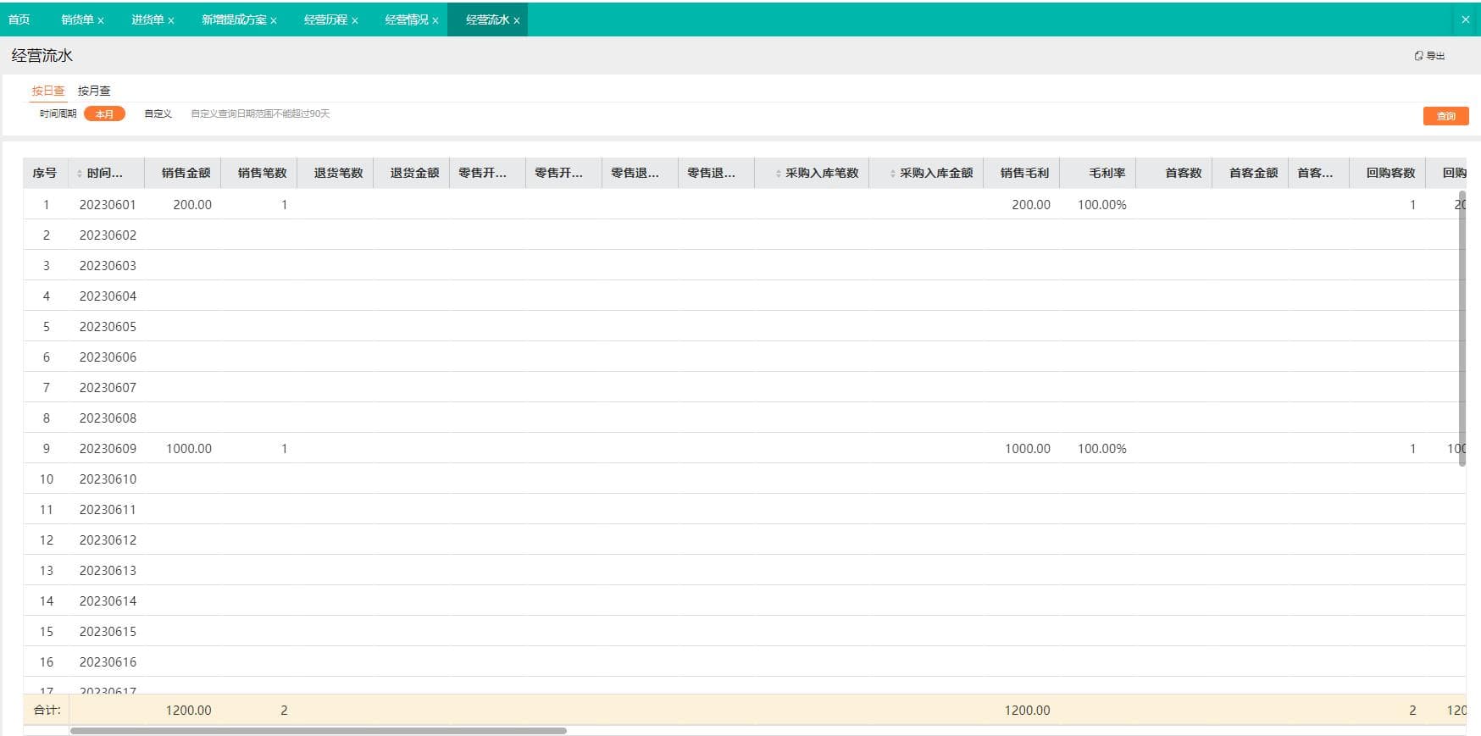The height and width of the screenshot is (736, 1481).
Task: Close the 经营流水 tab
Action: (x=517, y=20)
